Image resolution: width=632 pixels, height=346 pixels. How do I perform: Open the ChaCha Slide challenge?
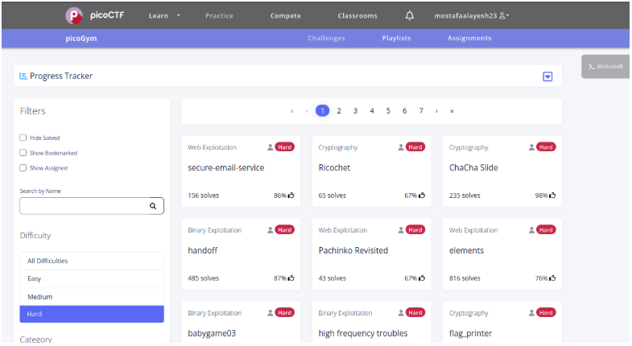473,167
